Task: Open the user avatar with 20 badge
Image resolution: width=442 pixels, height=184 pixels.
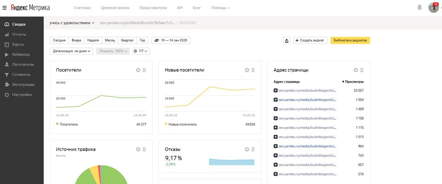Action: pos(434,7)
